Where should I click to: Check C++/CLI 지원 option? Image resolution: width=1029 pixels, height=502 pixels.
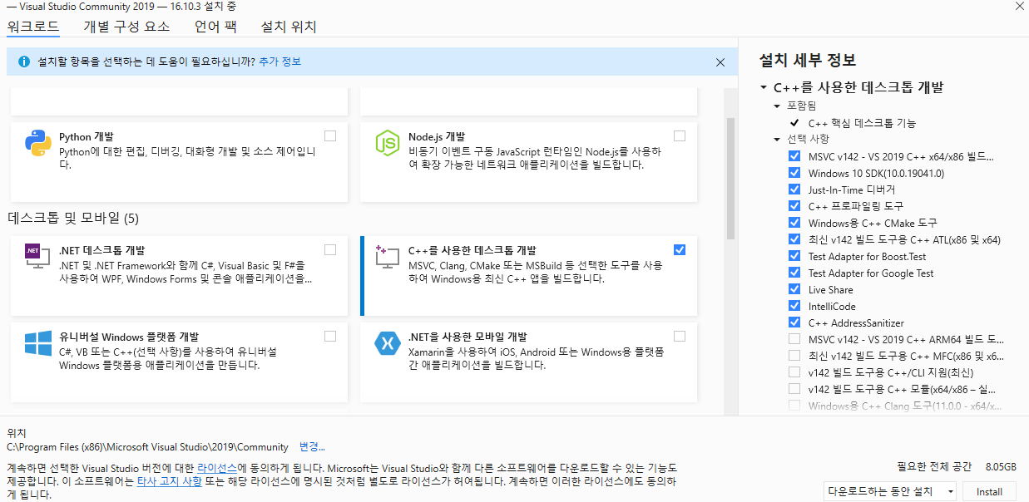point(794,372)
